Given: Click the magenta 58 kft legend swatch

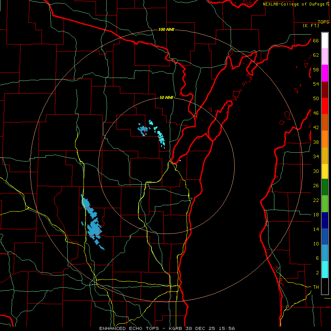Looking at the screenshot, I should tap(325, 73).
